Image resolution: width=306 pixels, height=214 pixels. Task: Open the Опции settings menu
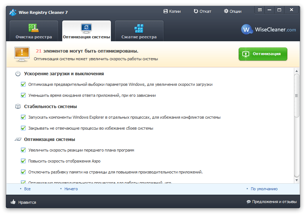tap(233, 11)
